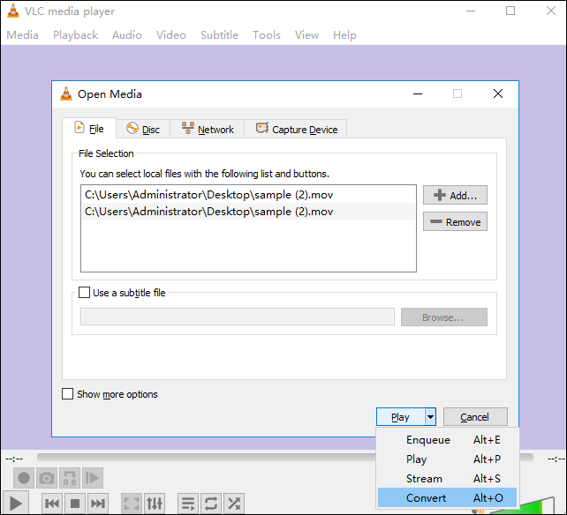This screenshot has width=567, height=515.
Task: Toggle loop playback mode
Action: (211, 504)
